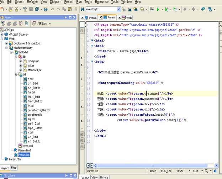
Task: Click the Copy toolbar icon
Action: [64, 9]
